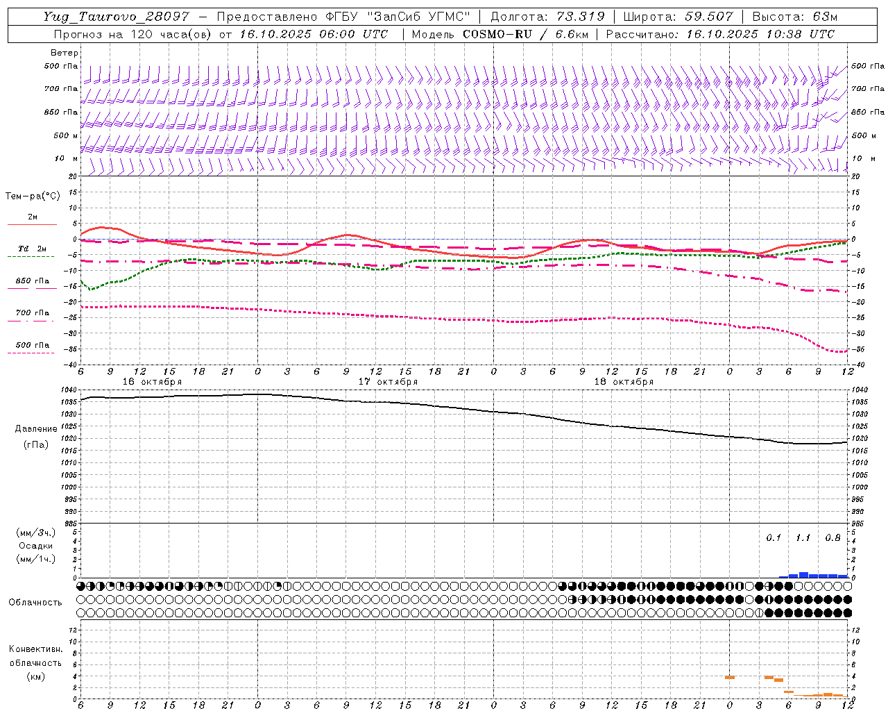Select the (км) convective cloud height unit
Image resolution: width=888 pixels, height=711 pixels.
click(36, 676)
